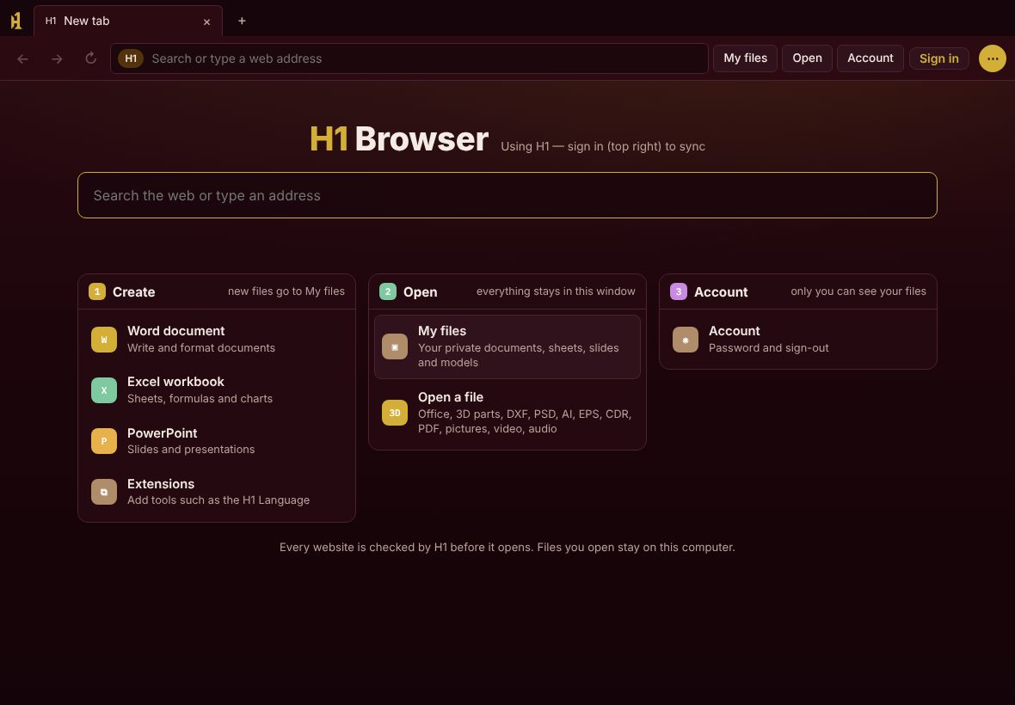Click the H1 Browser title
1015x705 pixels.
(399, 139)
